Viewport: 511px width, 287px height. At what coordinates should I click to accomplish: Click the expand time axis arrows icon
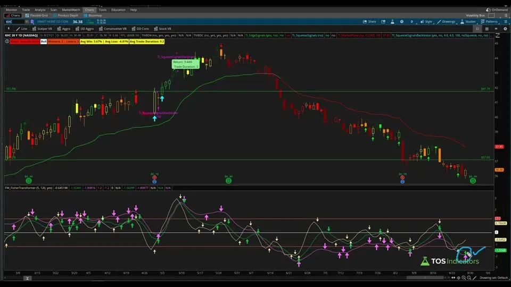pyautogui.click(x=454, y=277)
